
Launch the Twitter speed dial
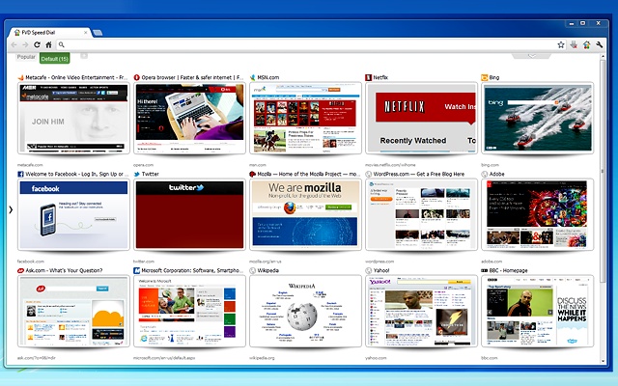click(188, 214)
